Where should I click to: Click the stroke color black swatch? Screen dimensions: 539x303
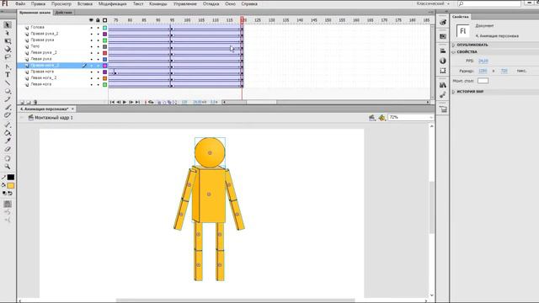coord(11,178)
